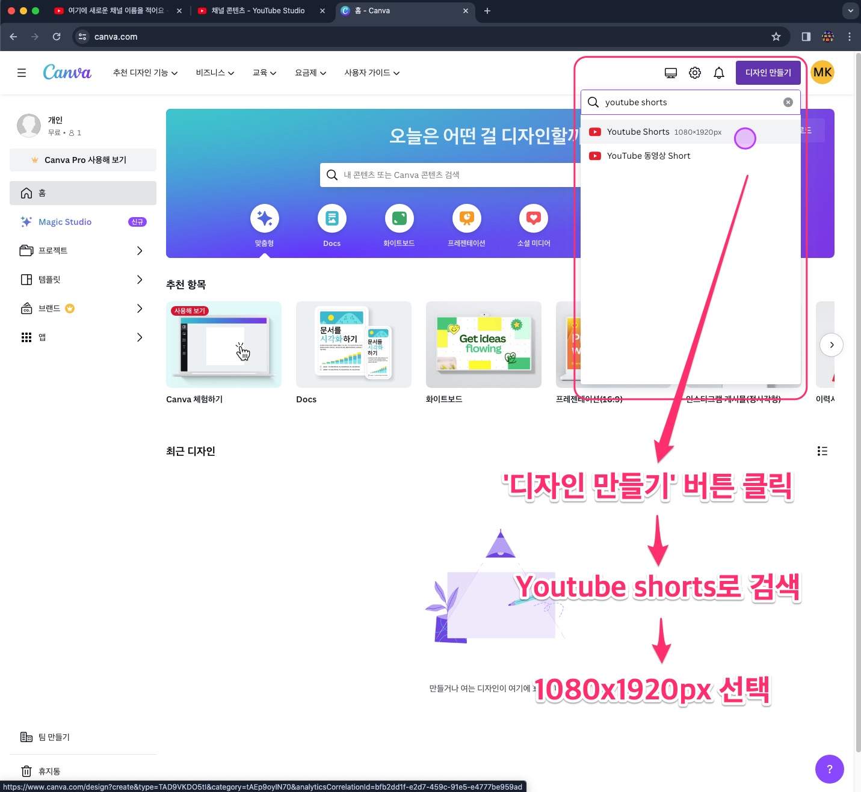Open Docs thumbnail card in 추천 항목
Viewport: 861px width, 792px height.
(x=354, y=345)
